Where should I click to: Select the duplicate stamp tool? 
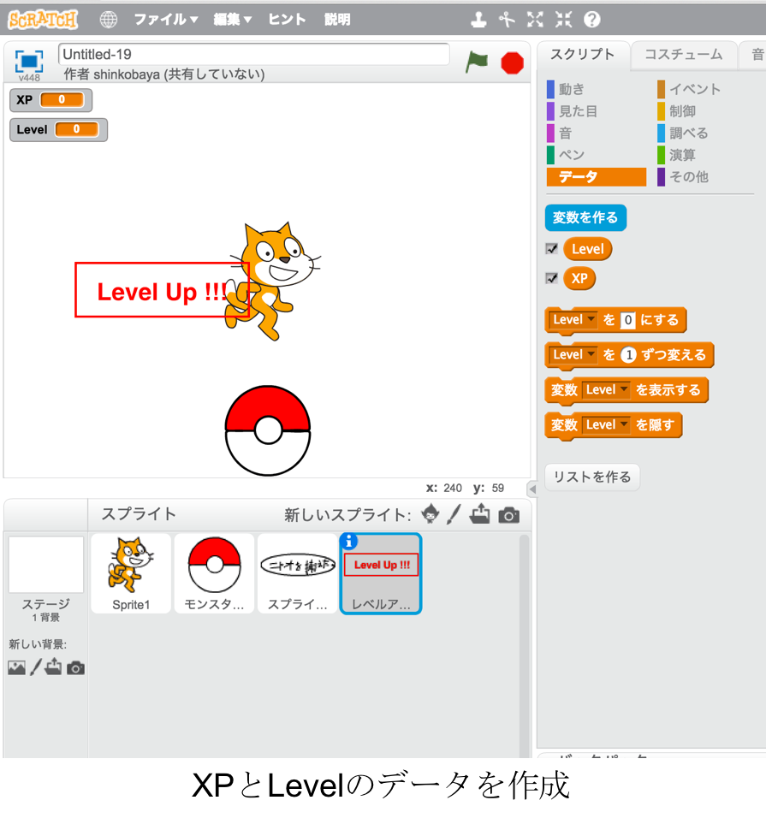(x=478, y=20)
